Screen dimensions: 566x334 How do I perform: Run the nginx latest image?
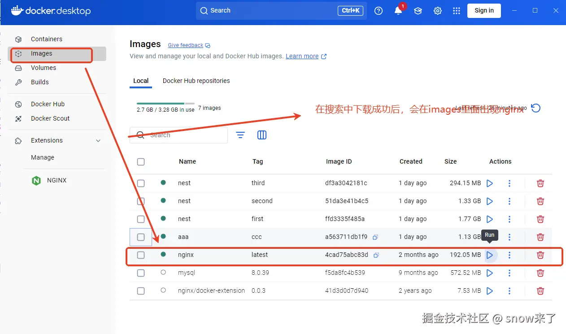point(490,255)
